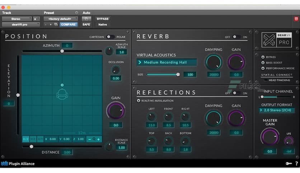Click the key license icon in the bottom bar
Screen dimensions: 300x173
tap(289, 163)
